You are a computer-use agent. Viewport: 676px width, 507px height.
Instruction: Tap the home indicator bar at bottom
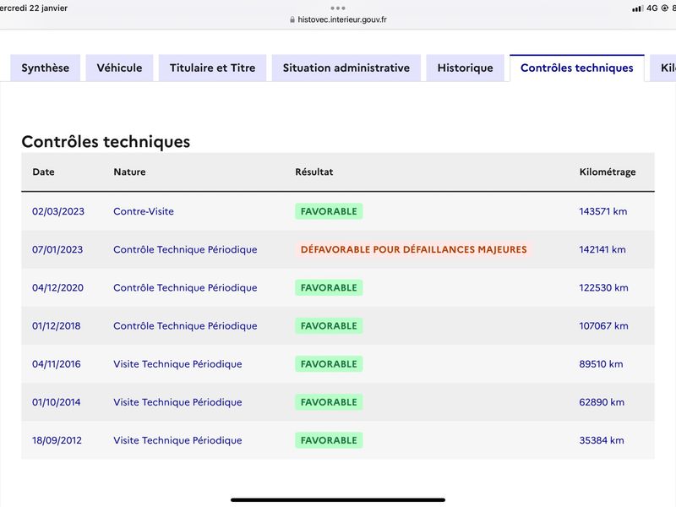coord(338,500)
